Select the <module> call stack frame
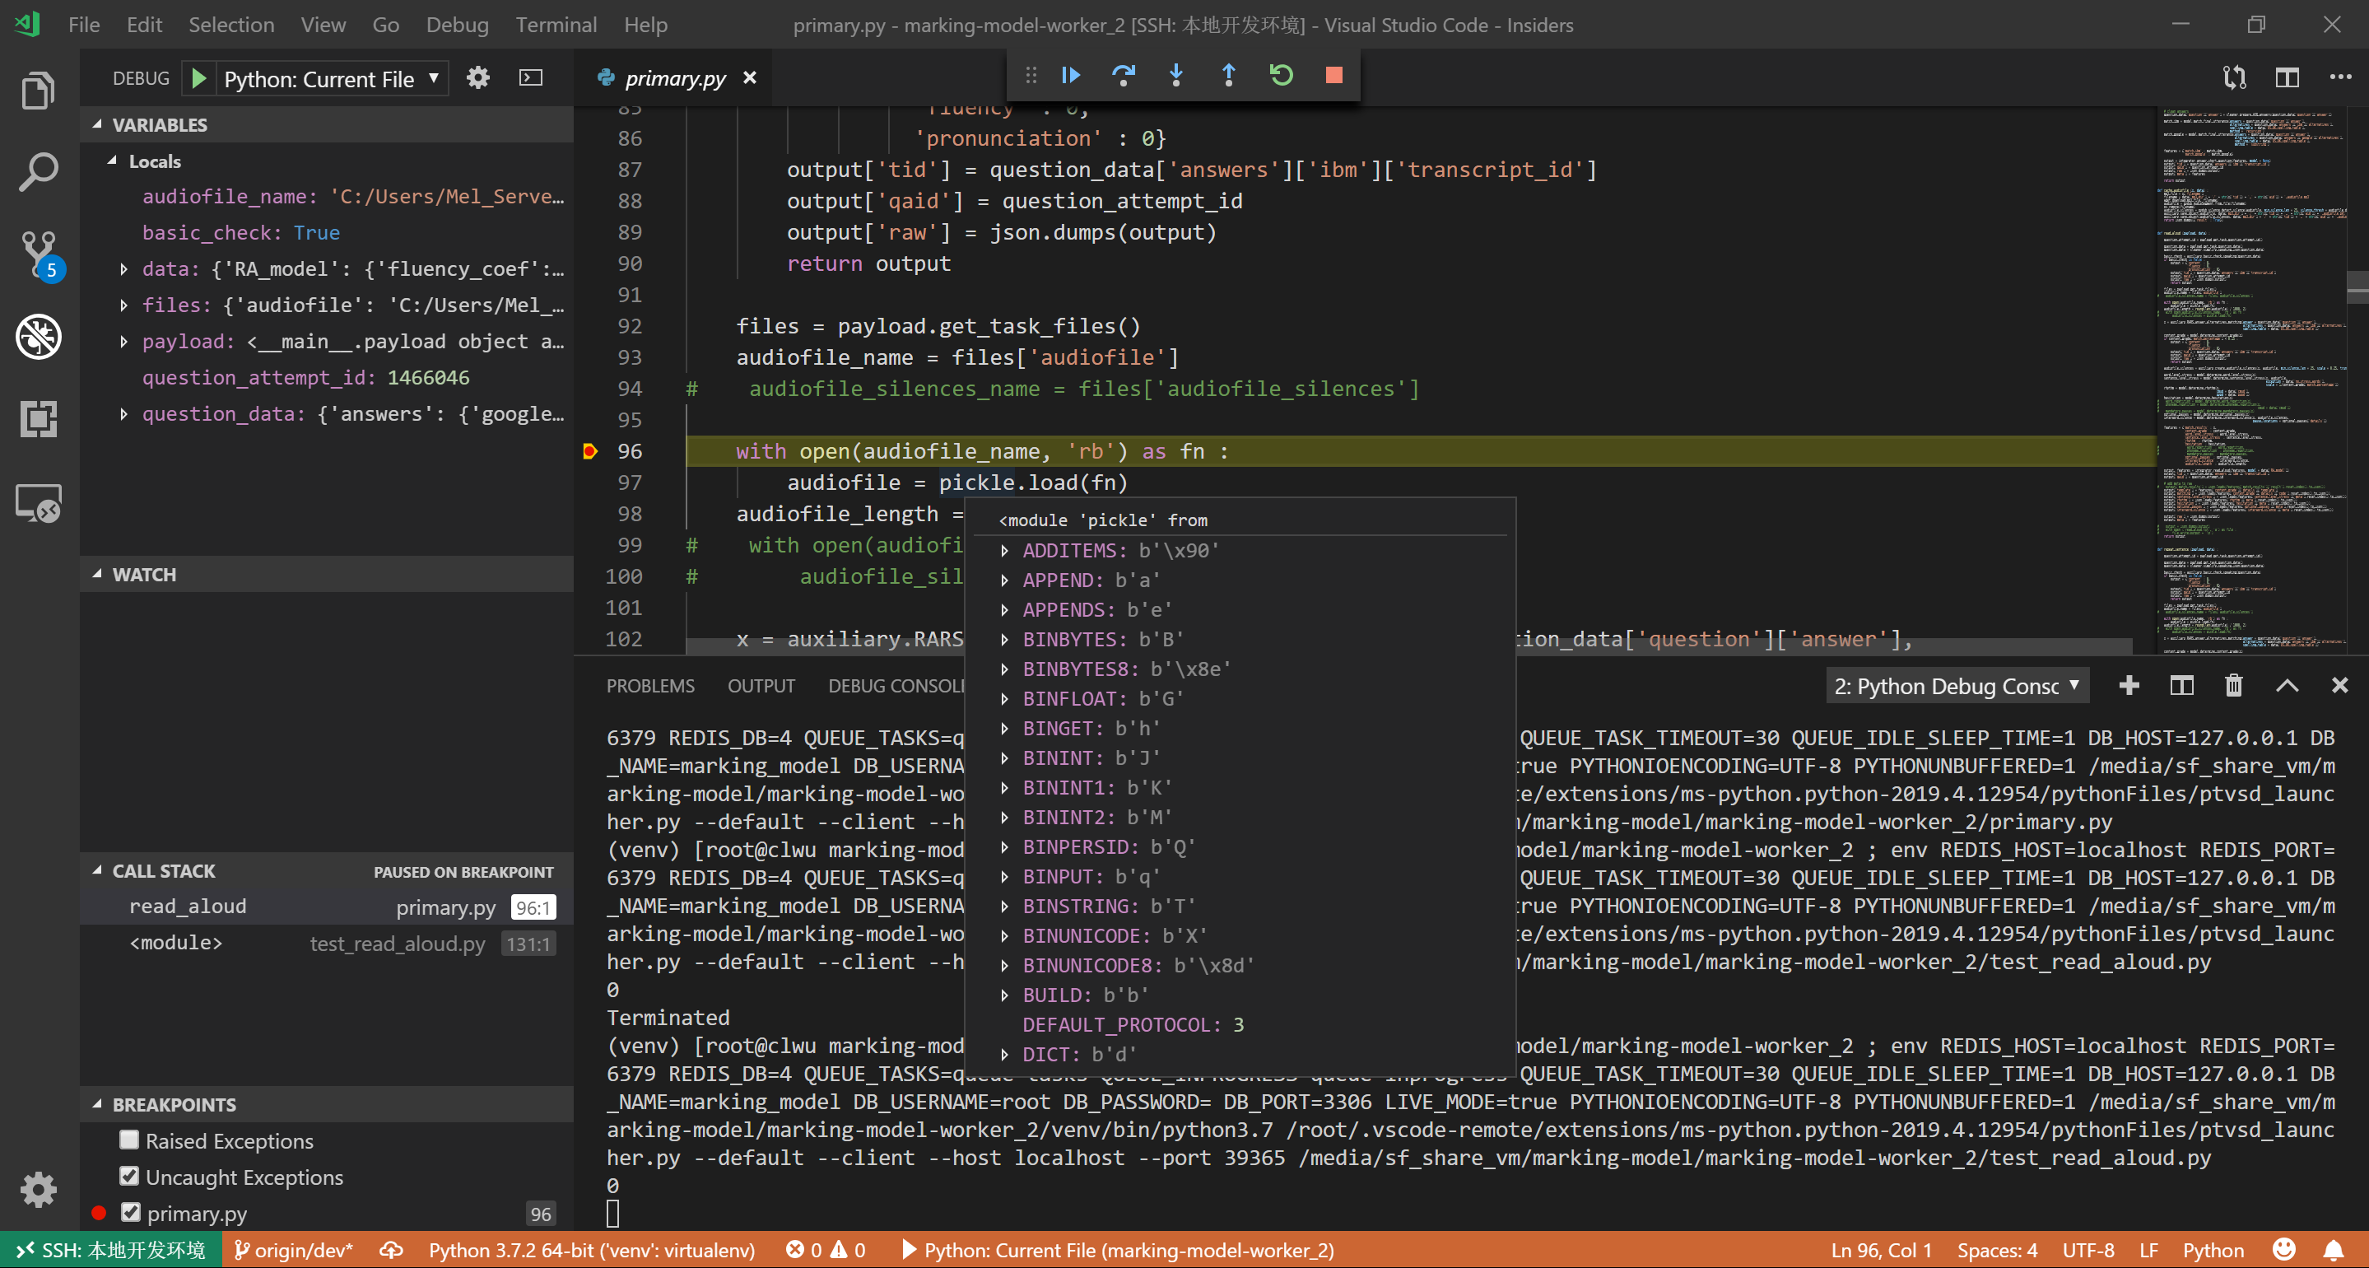2369x1268 pixels. (x=175, y=944)
